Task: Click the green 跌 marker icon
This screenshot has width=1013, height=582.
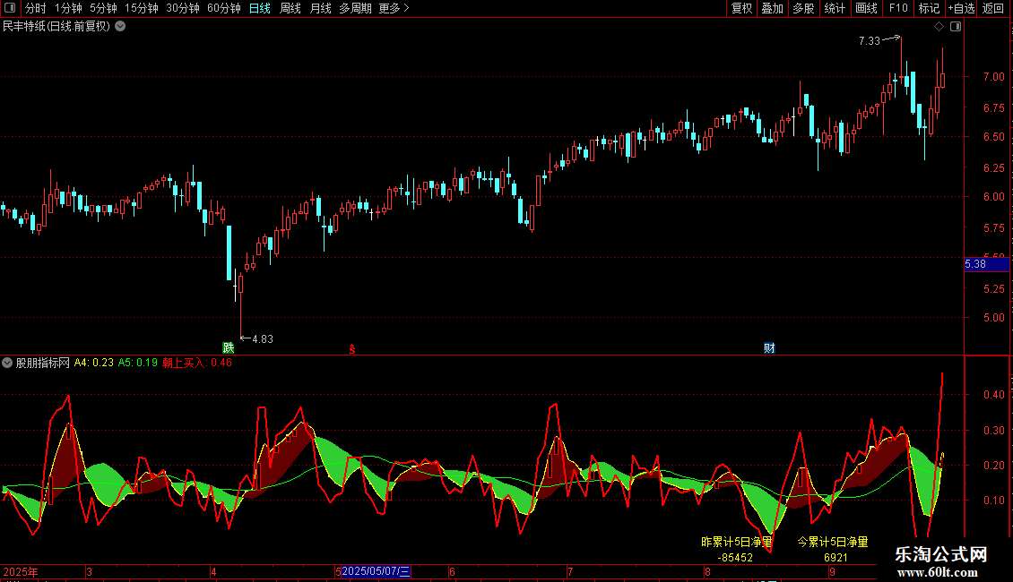Action: click(x=228, y=347)
